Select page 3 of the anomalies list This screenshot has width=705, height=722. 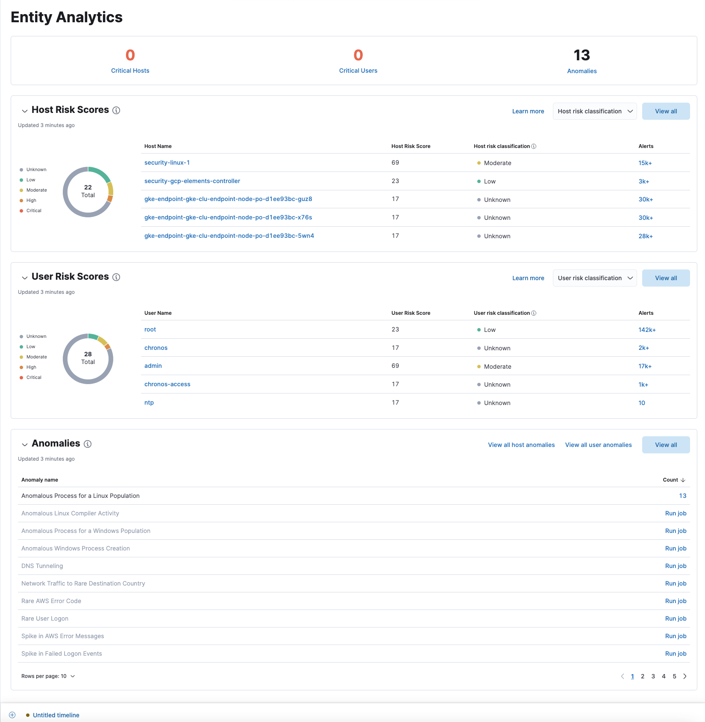653,676
